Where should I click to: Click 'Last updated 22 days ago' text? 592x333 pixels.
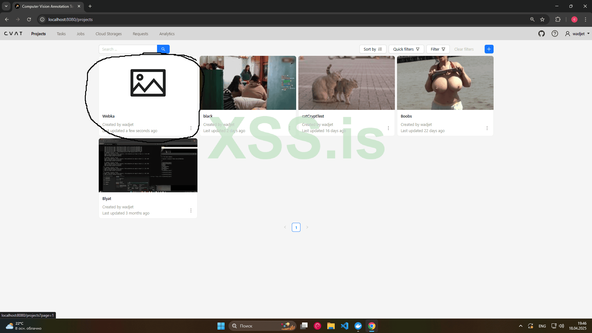(x=423, y=131)
